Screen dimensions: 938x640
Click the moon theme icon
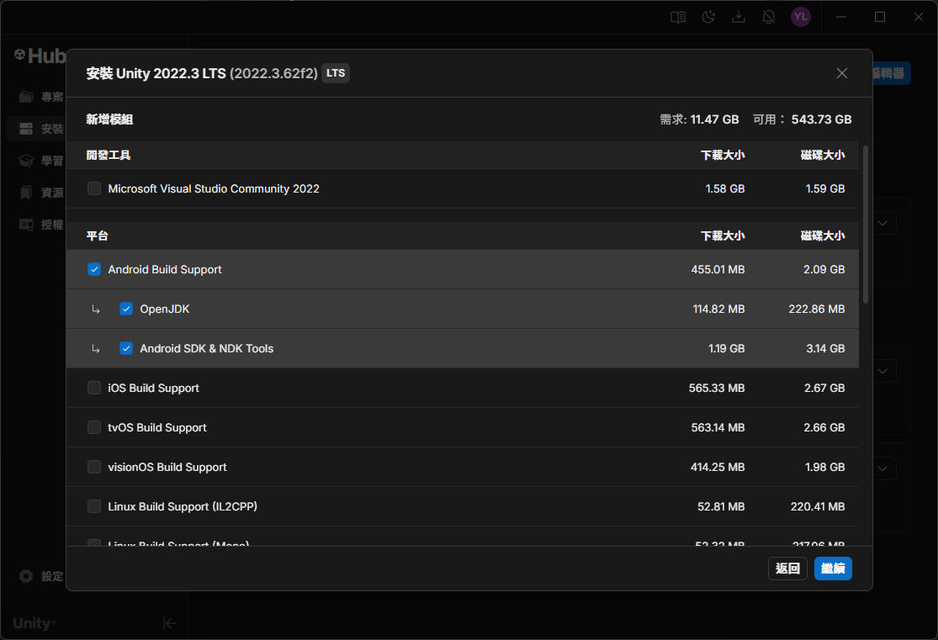click(x=708, y=17)
